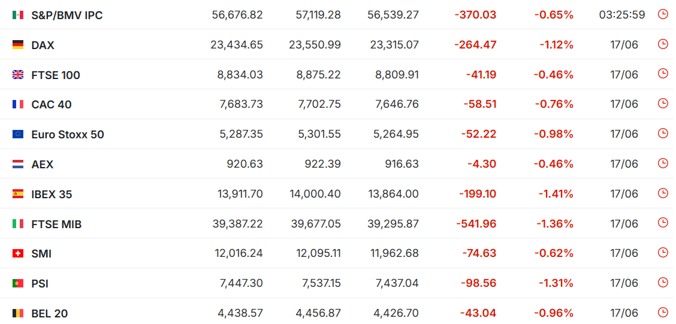Open the FTSE 100 index link

pos(56,75)
